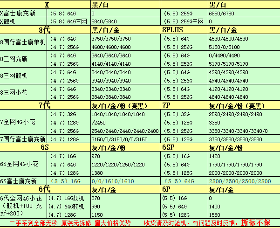The image size is (280, 228).
Task: Click the price 3750/3750/3750
Action: click(111, 39)
